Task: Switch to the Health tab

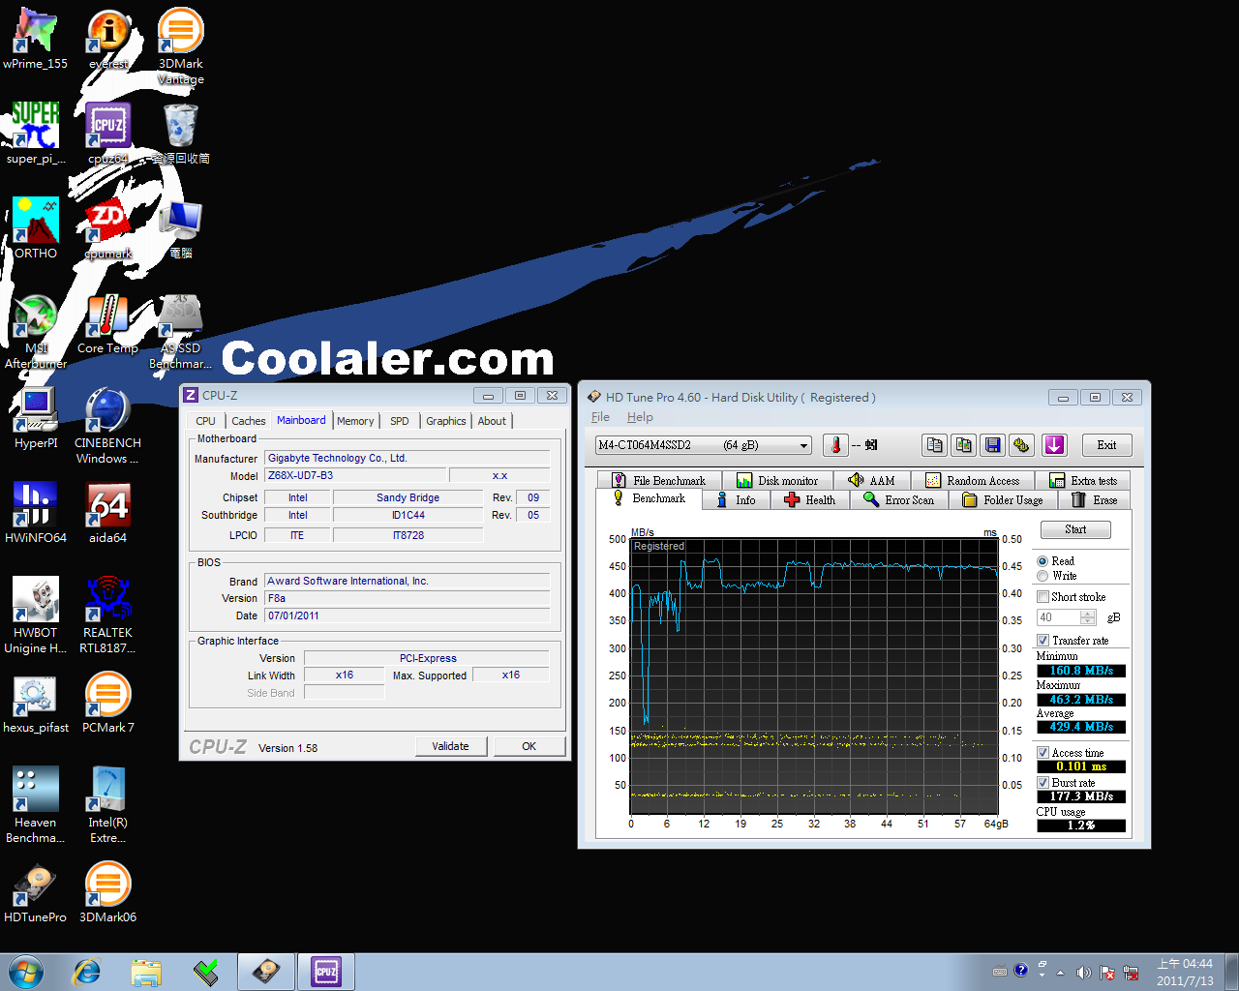Action: pos(809,500)
